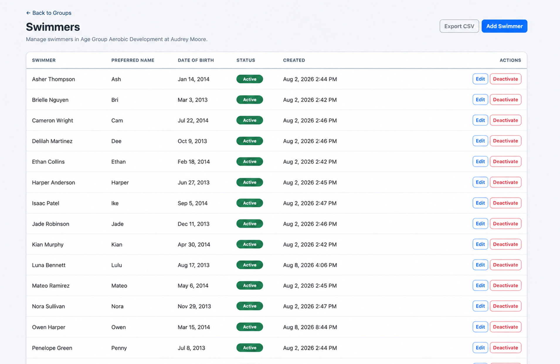Edit Nora Sullivan's record
The height and width of the screenshot is (364, 560).
coord(480,306)
